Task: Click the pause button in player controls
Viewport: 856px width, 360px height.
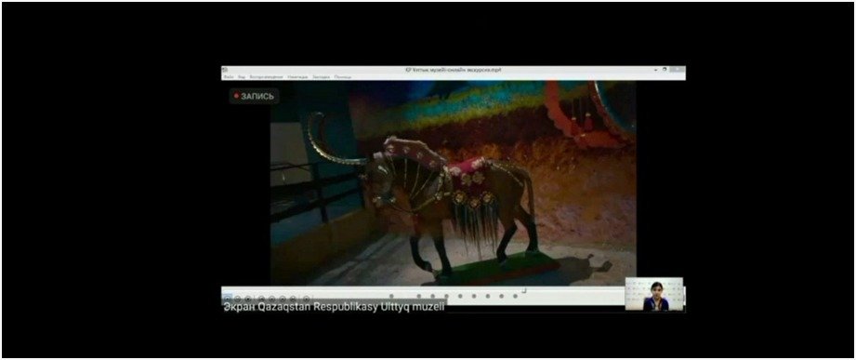Action: pyautogui.click(x=238, y=299)
